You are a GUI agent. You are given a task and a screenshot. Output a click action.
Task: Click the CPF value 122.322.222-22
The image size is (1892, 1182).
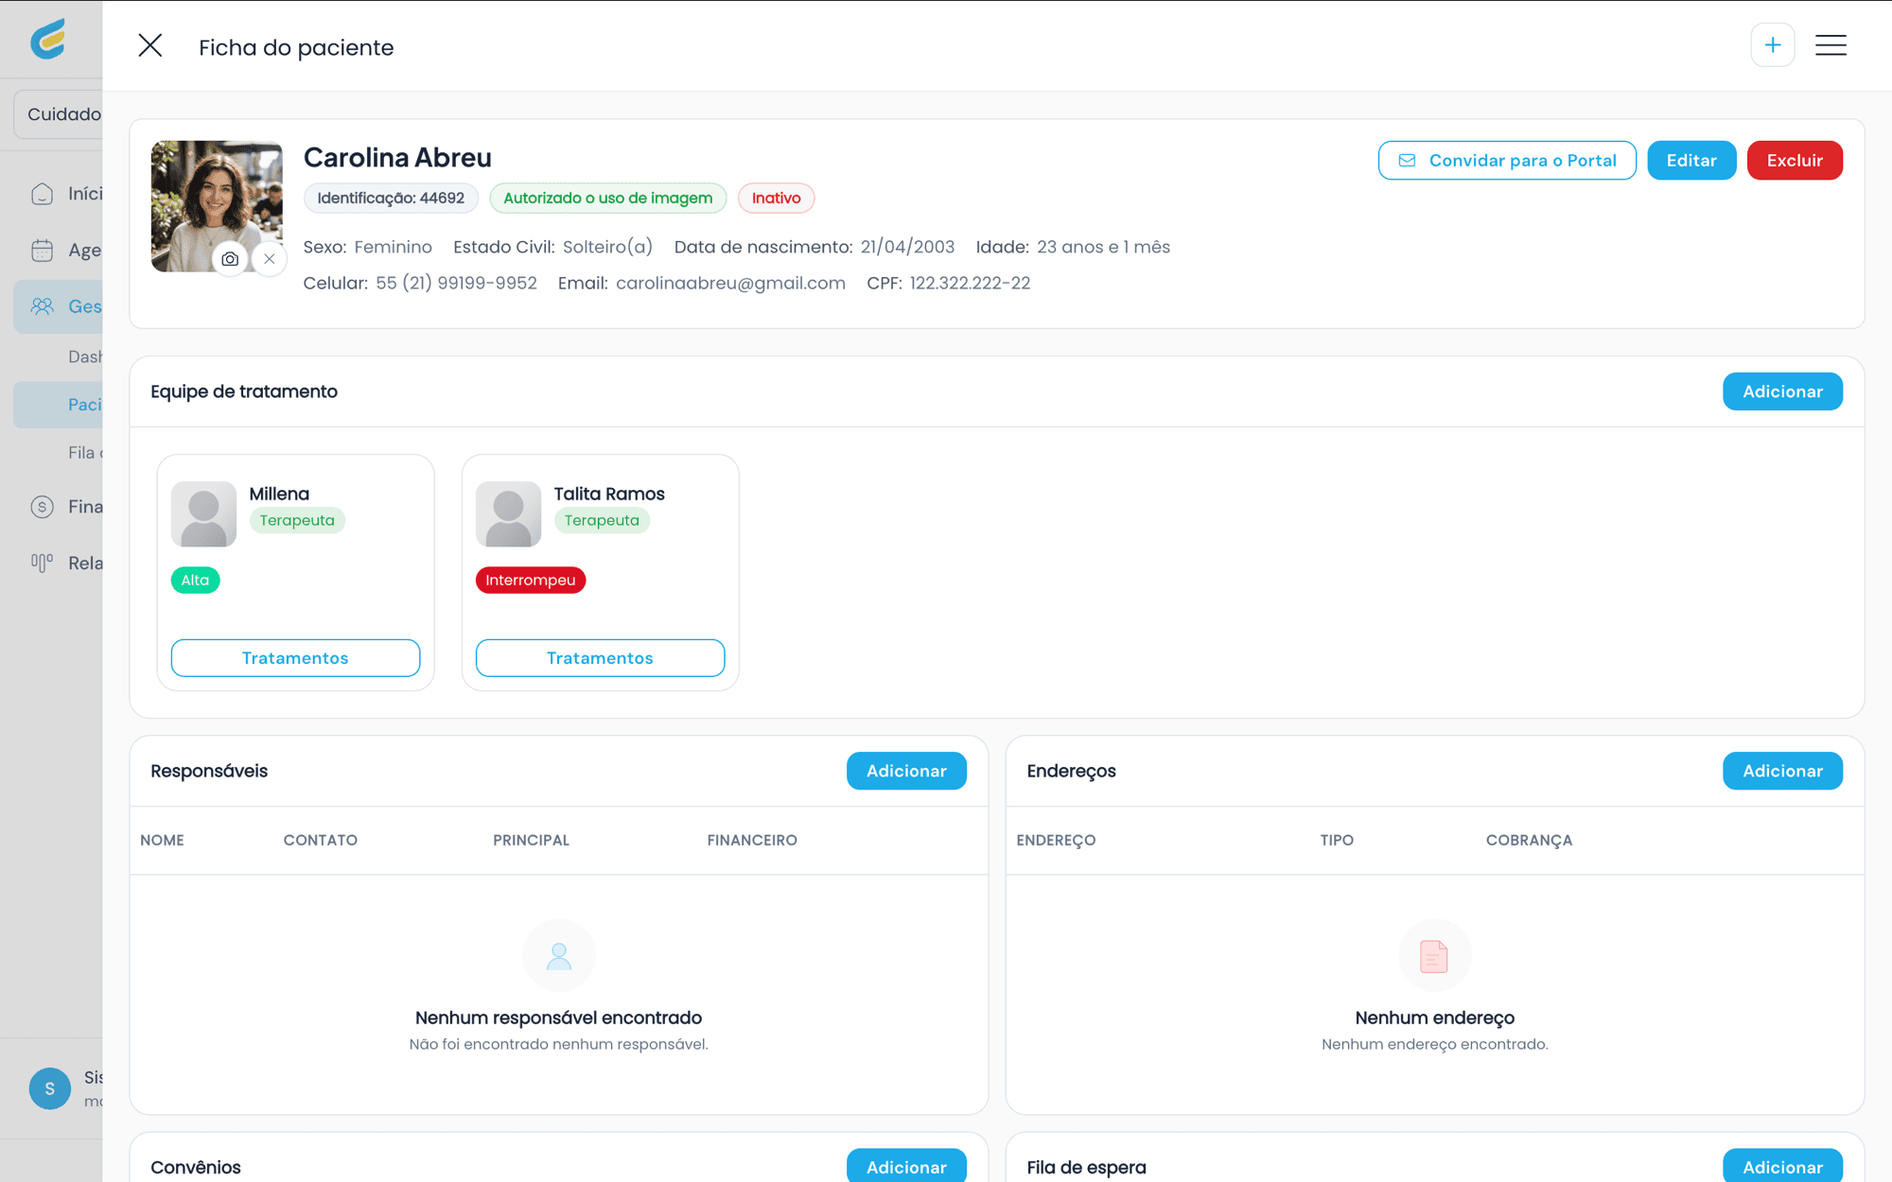click(970, 283)
